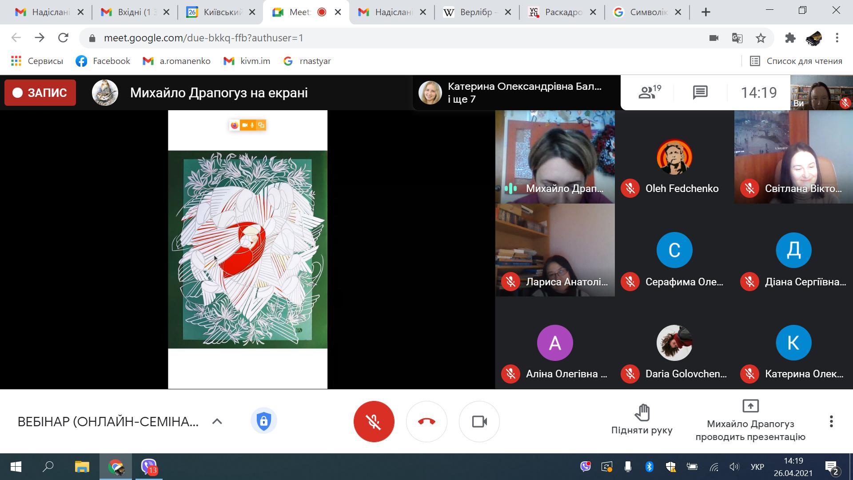853x480 pixels.
Task: Click the translate page icon in address bar
Action: coord(737,38)
